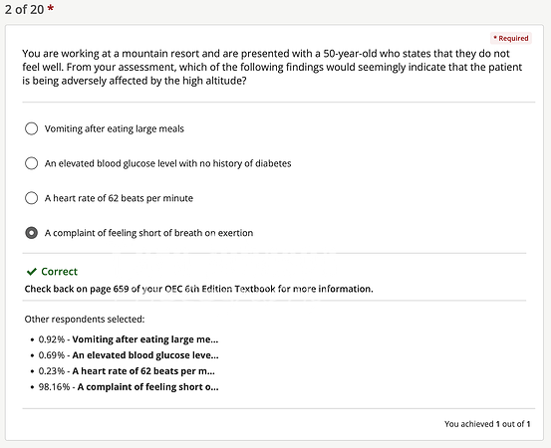Click the 0.23% heart rate result entry
Image resolution: width=551 pixels, height=448 pixels.
[127, 371]
